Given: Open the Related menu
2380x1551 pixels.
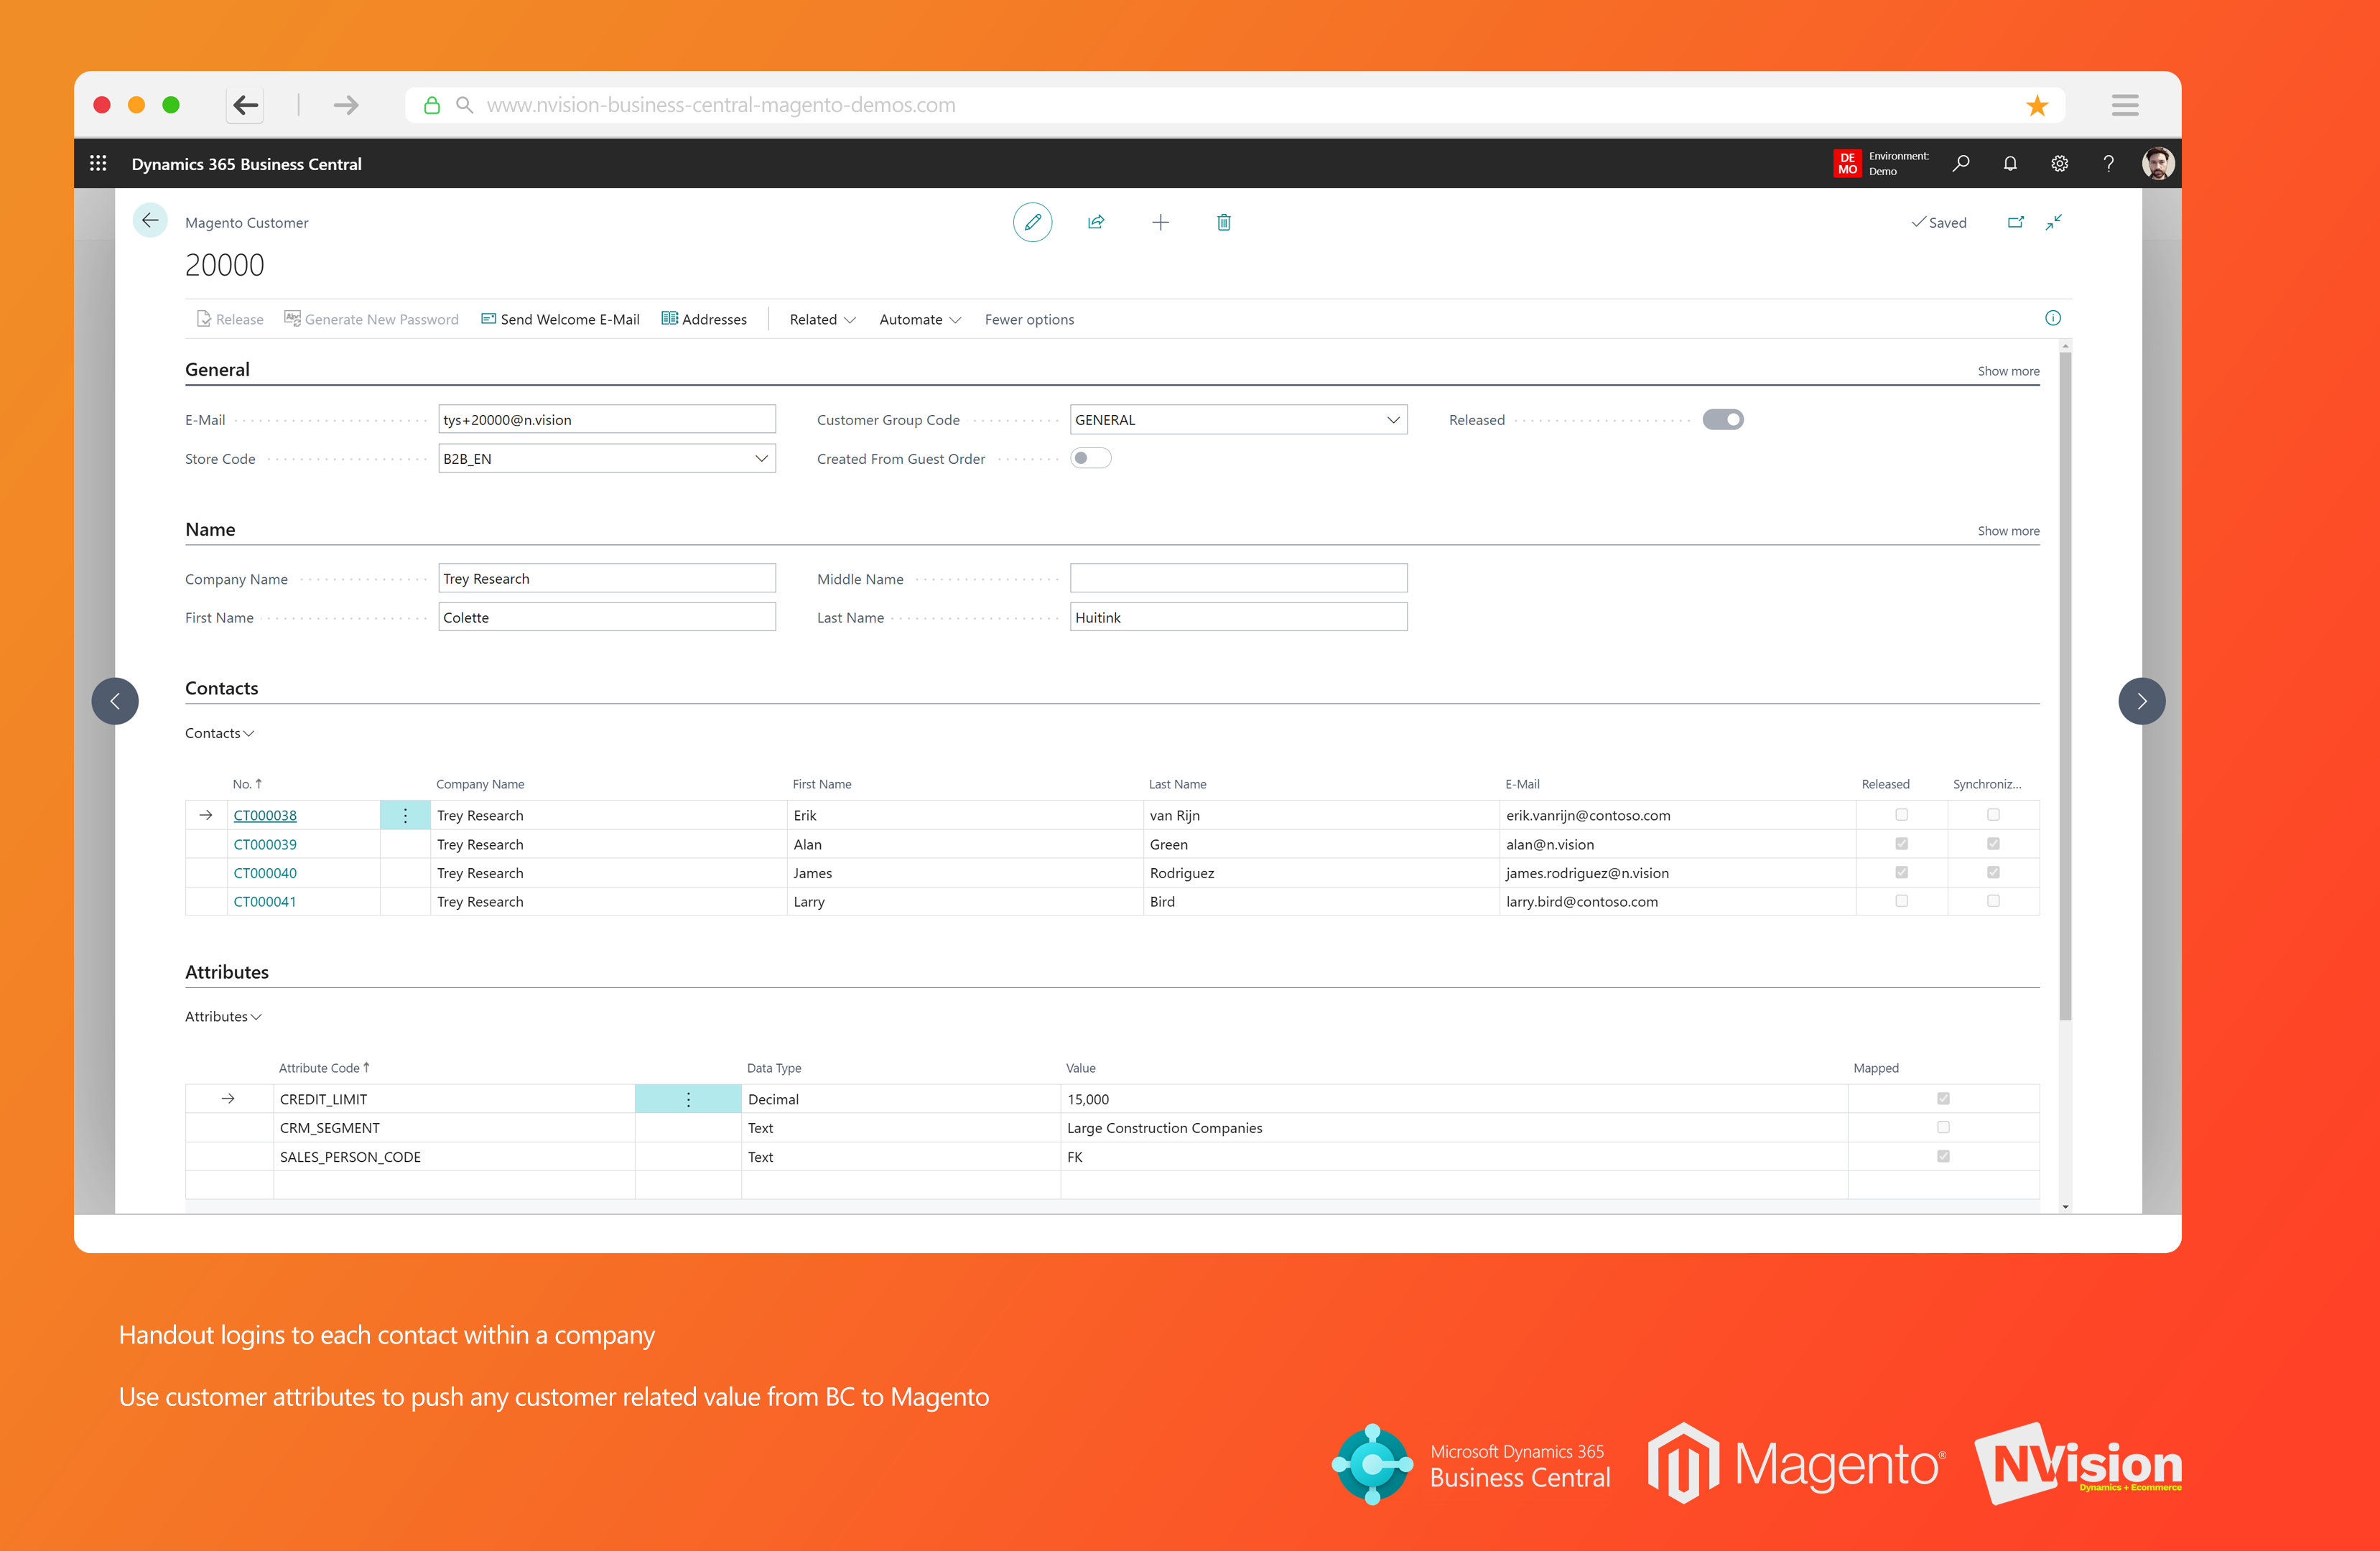Looking at the screenshot, I should [822, 319].
